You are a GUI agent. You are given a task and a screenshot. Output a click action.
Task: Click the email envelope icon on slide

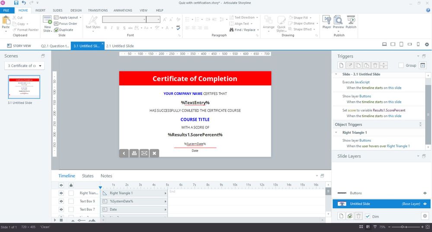click(x=144, y=153)
